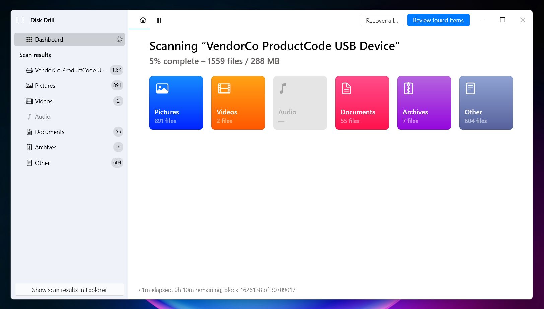
Task: Open Other in scan results list
Action: [x=69, y=163]
